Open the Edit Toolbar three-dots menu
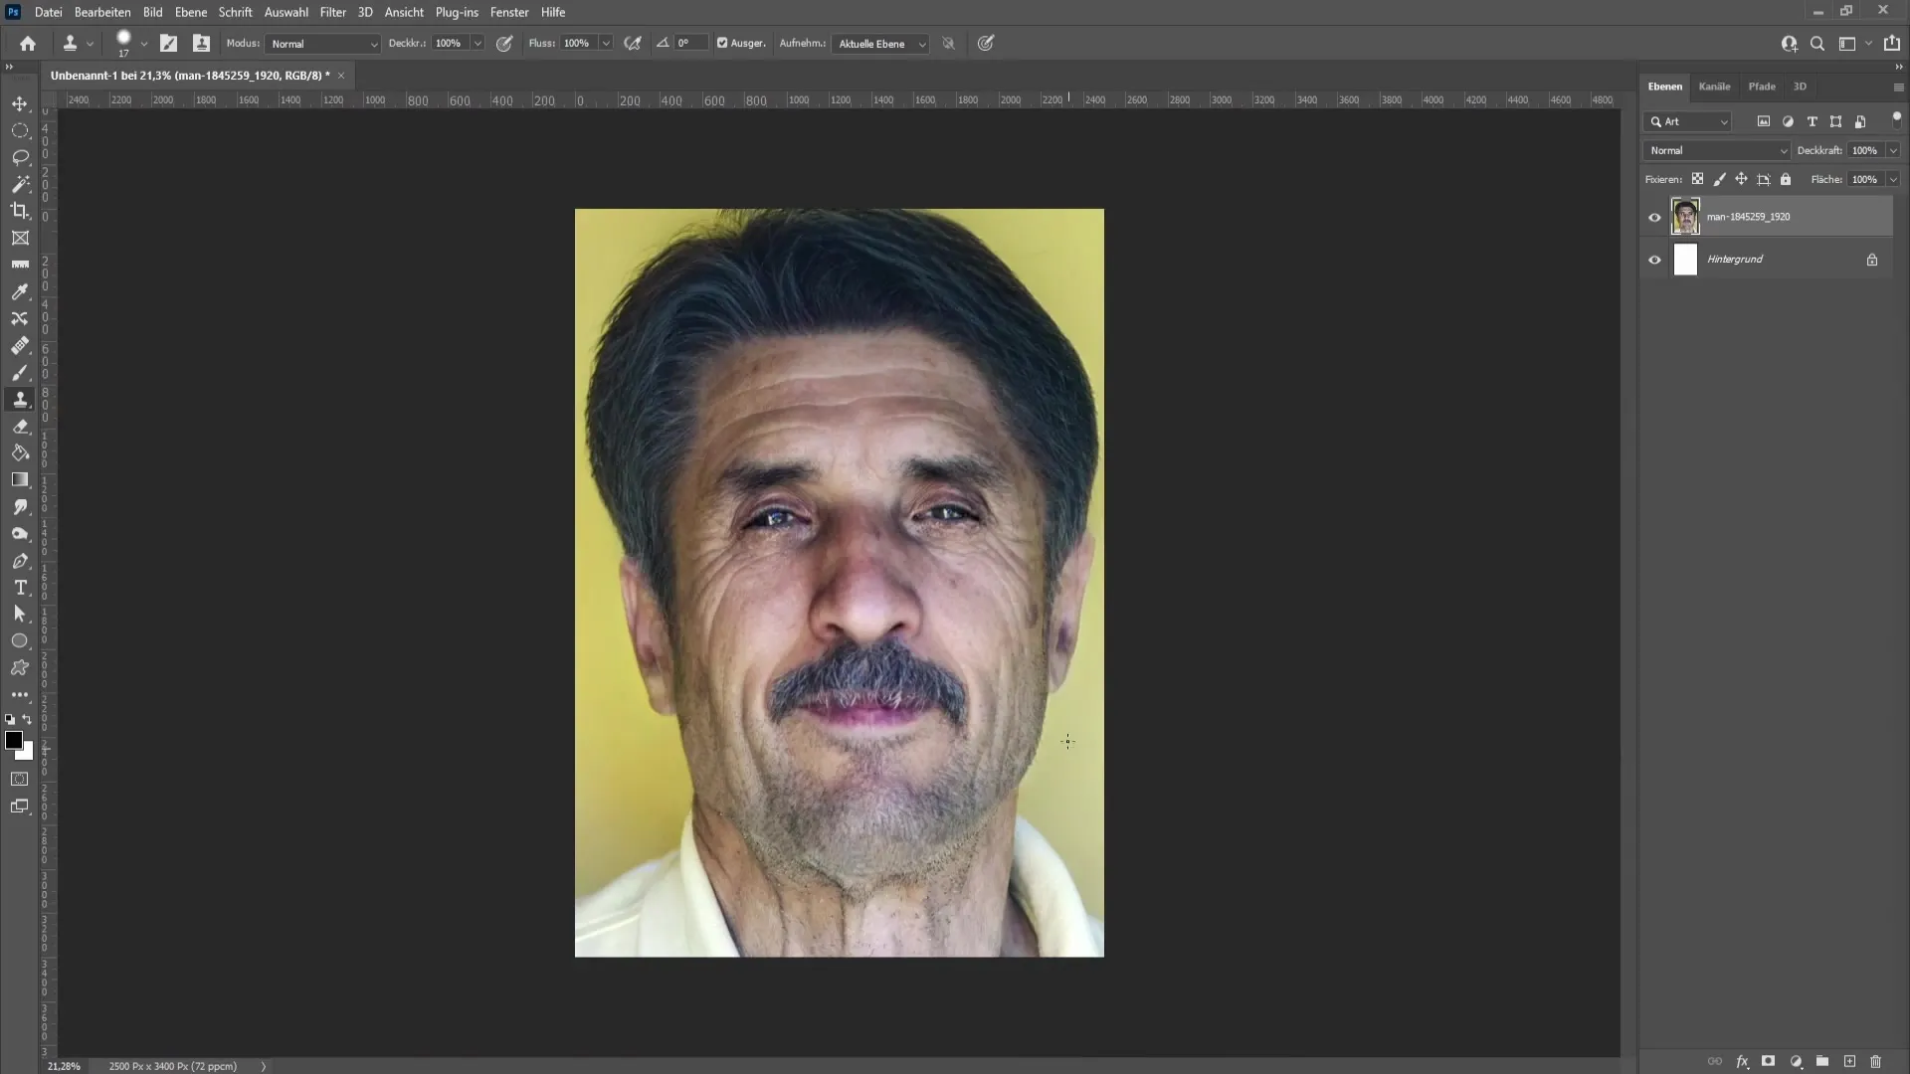This screenshot has width=1910, height=1074. (x=20, y=694)
